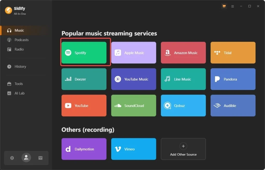Choose Apple Music streaming service

pyautogui.click(x=134, y=52)
